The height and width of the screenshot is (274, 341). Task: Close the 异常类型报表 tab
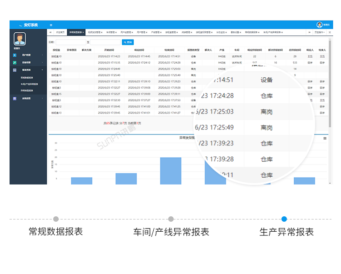click(84, 33)
